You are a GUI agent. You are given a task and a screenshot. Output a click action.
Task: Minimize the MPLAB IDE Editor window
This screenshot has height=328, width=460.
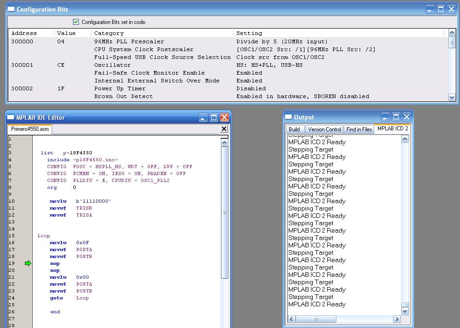coord(203,117)
